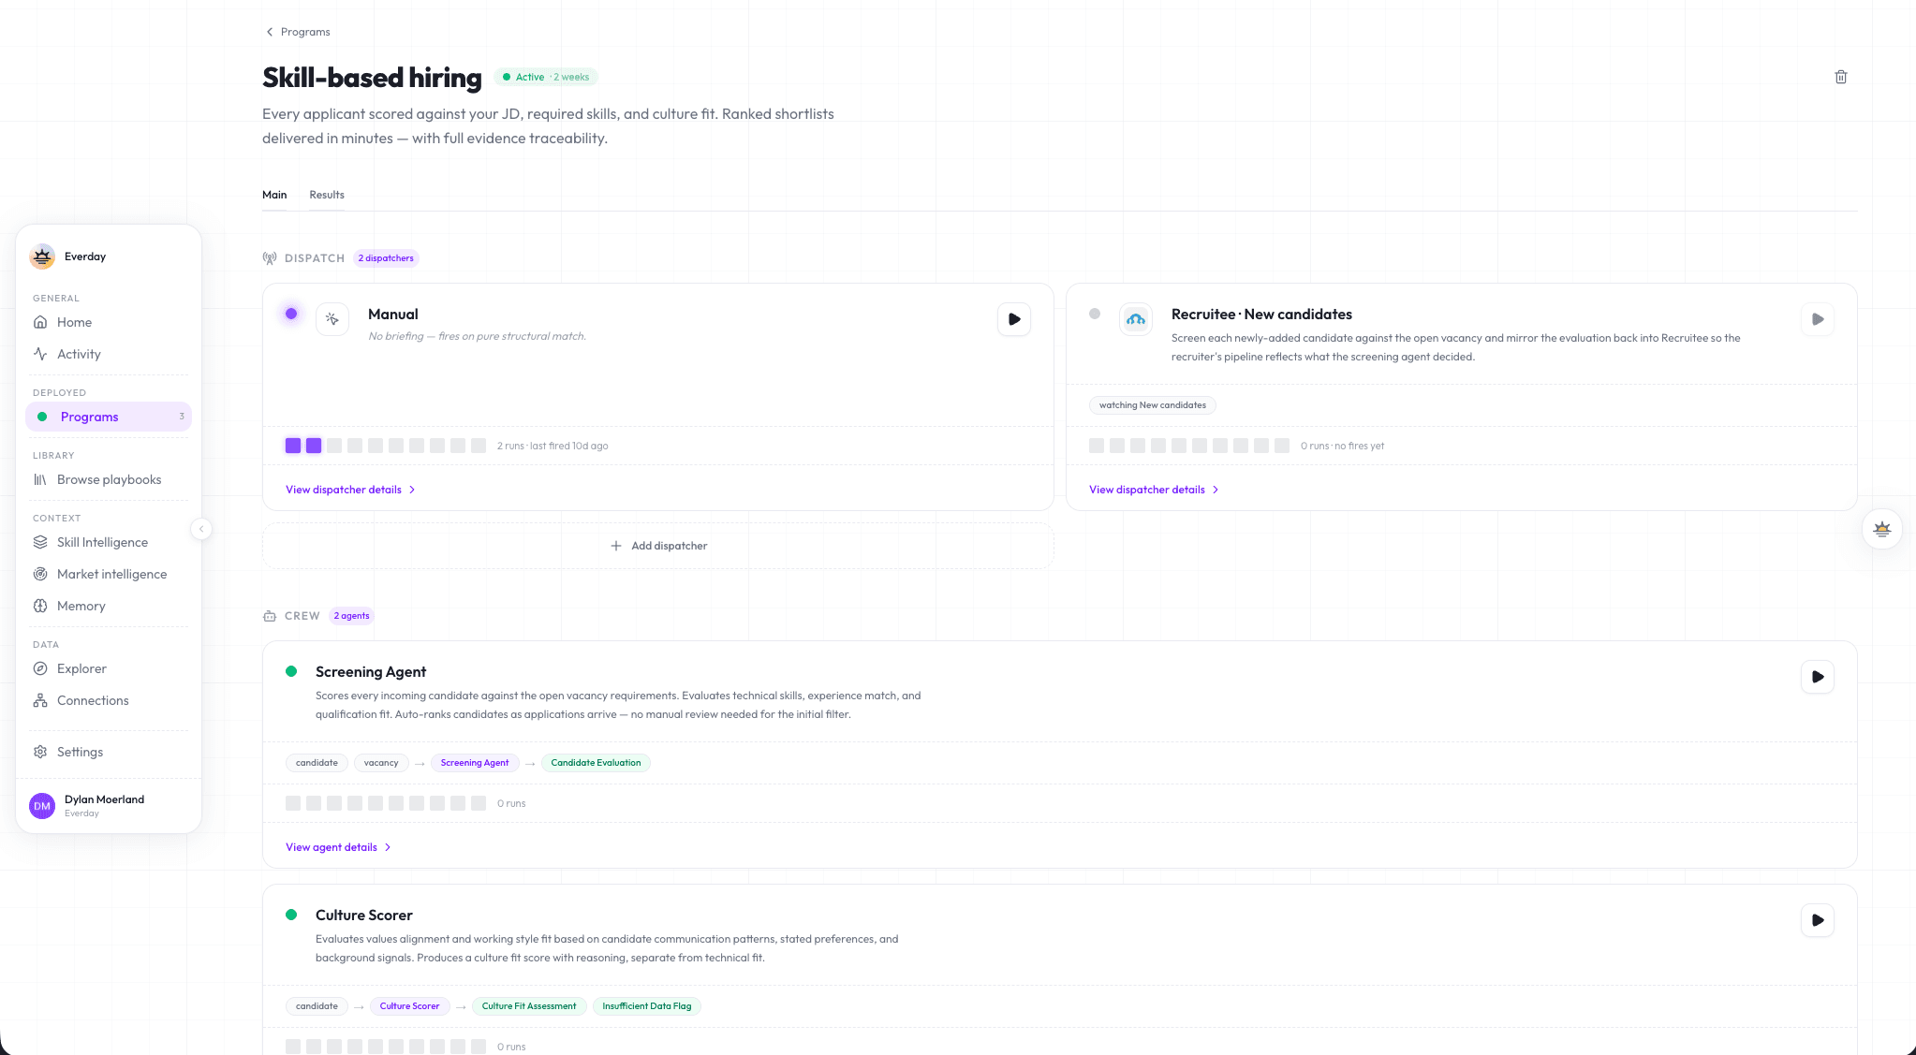Open the floating Everday assistant icon
The height and width of the screenshot is (1055, 1916).
coord(1882,529)
